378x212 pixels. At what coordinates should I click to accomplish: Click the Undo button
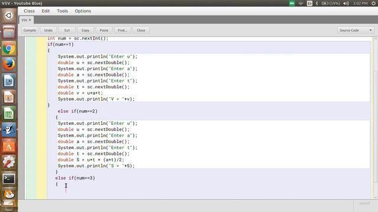48,30
